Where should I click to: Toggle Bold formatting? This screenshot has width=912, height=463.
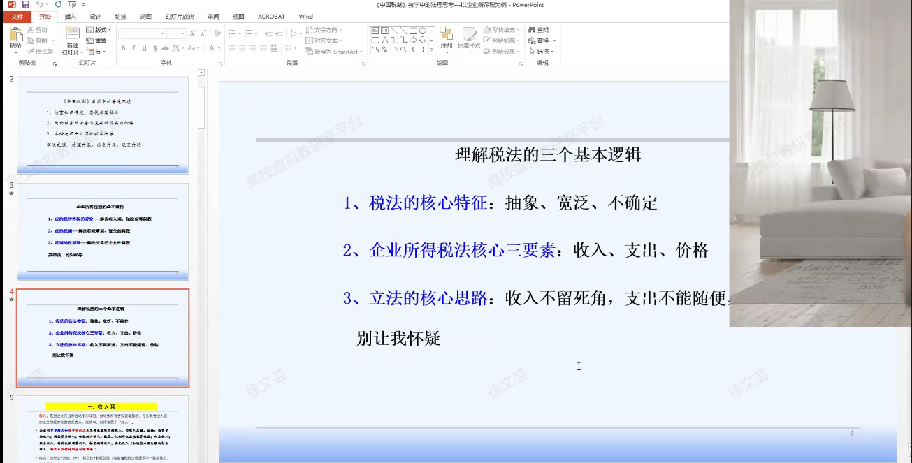(123, 48)
